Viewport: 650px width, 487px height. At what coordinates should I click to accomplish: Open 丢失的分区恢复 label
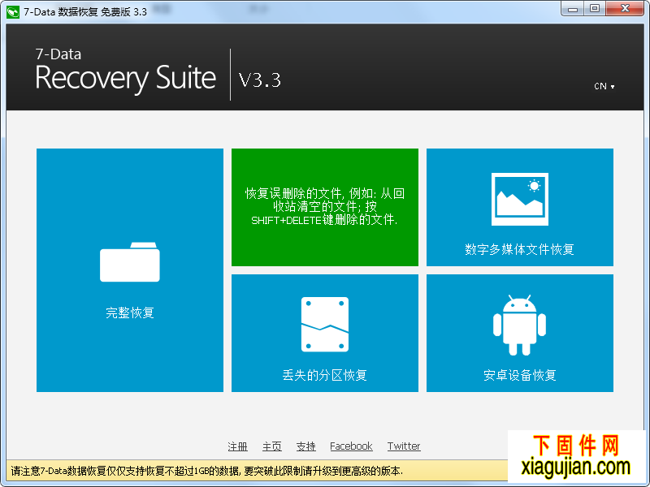(x=324, y=375)
